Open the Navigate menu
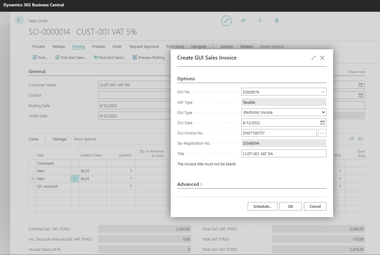 (x=199, y=47)
